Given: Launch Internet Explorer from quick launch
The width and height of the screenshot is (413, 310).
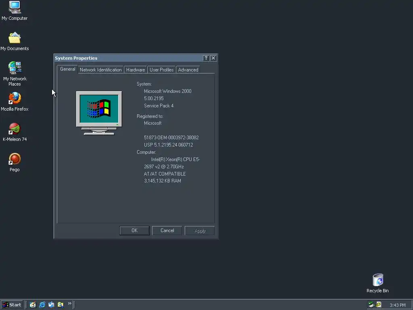Looking at the screenshot, I should point(42,305).
